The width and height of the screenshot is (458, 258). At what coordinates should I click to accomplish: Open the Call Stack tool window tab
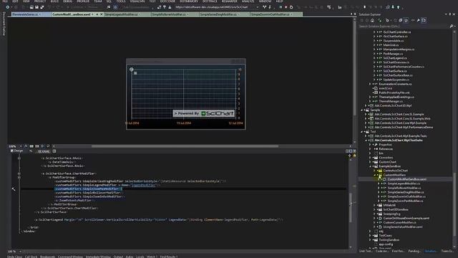pyautogui.click(x=31, y=257)
